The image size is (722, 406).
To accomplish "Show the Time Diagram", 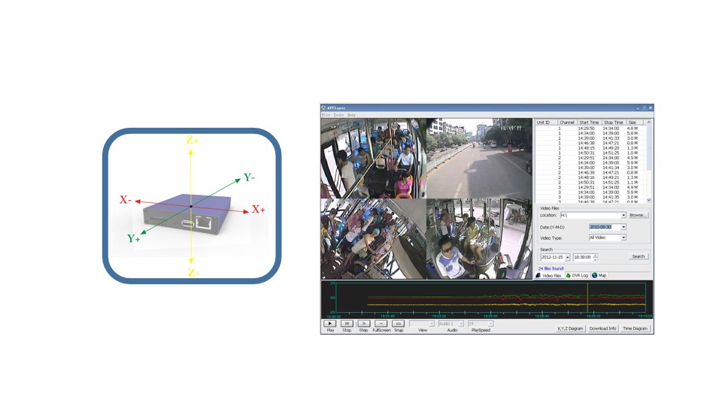I will point(635,329).
